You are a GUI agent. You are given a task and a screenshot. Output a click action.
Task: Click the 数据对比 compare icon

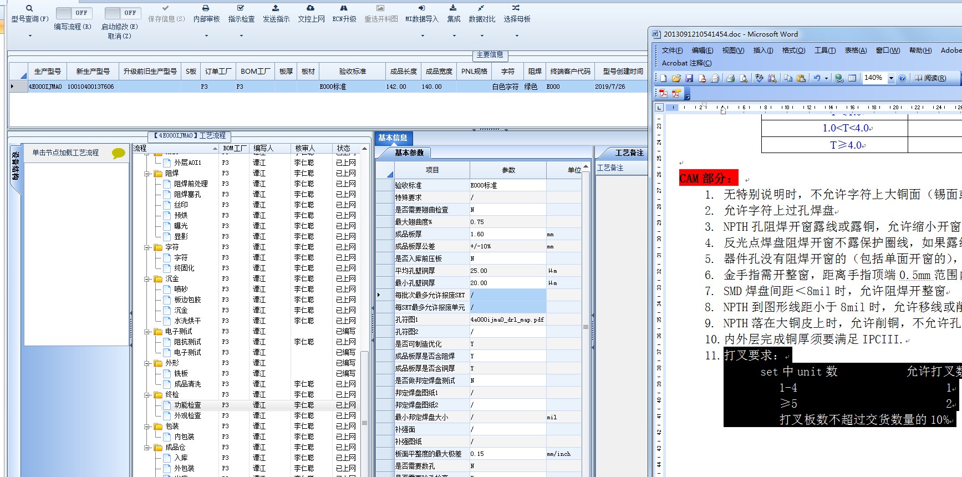click(x=481, y=8)
